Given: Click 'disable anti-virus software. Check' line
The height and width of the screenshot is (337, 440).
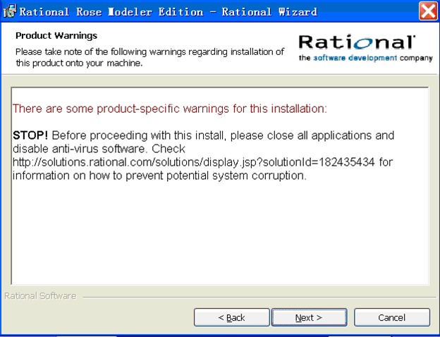Looking at the screenshot, I should 99,149.
